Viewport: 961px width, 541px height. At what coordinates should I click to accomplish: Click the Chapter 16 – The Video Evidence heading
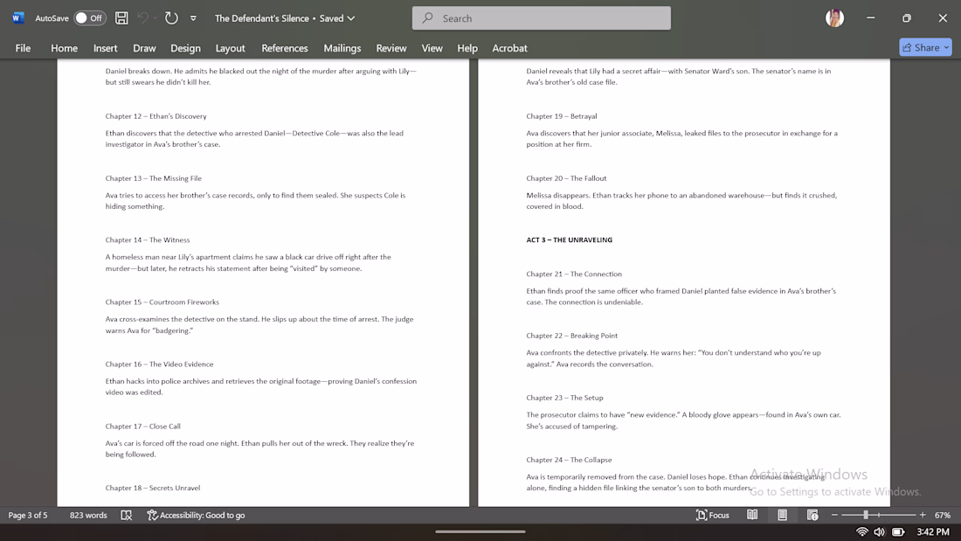[x=159, y=364]
